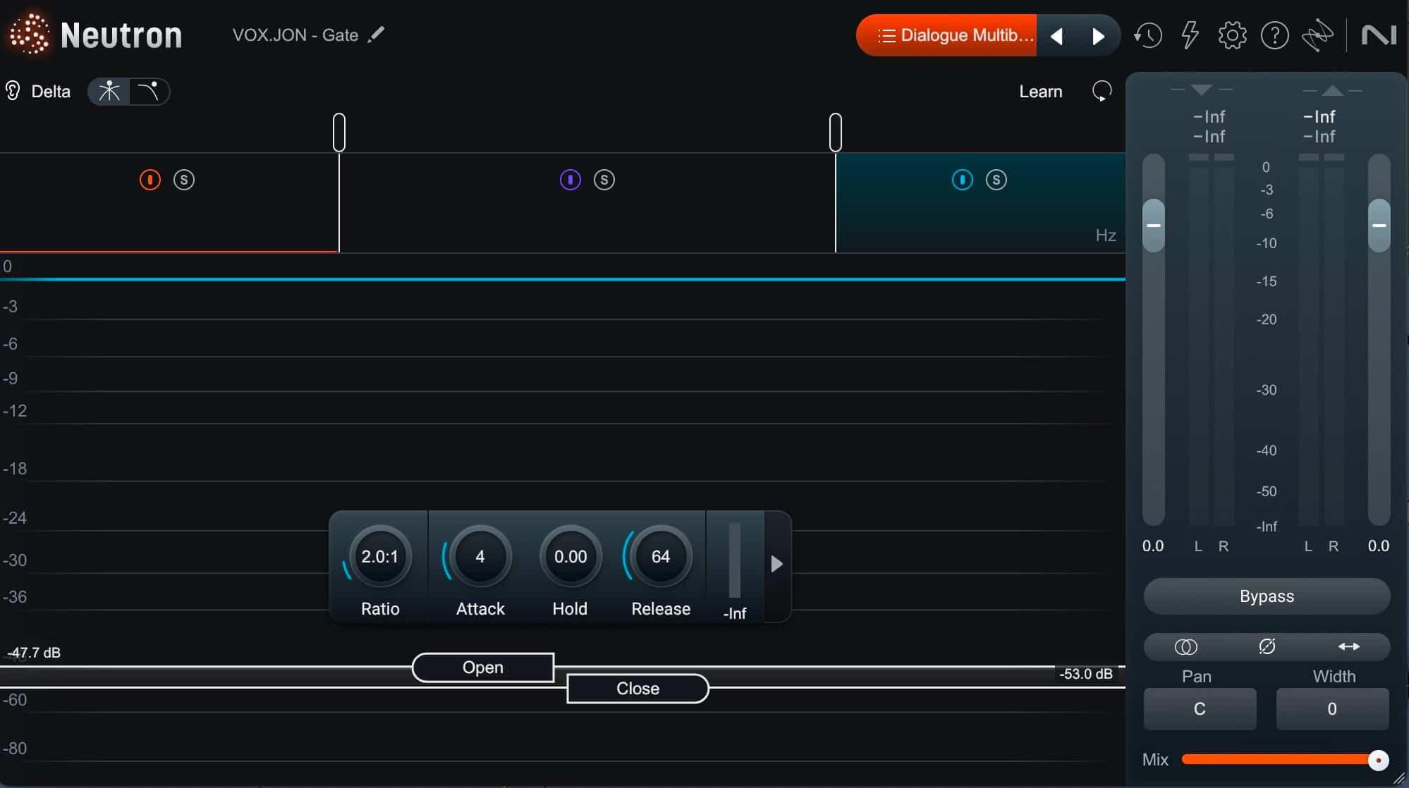Open the preset history clock icon

coord(1148,35)
